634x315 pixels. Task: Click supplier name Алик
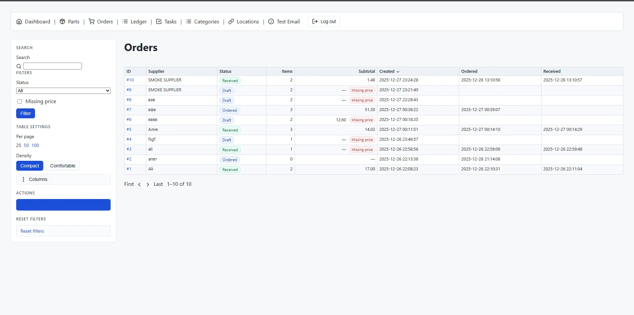click(153, 129)
